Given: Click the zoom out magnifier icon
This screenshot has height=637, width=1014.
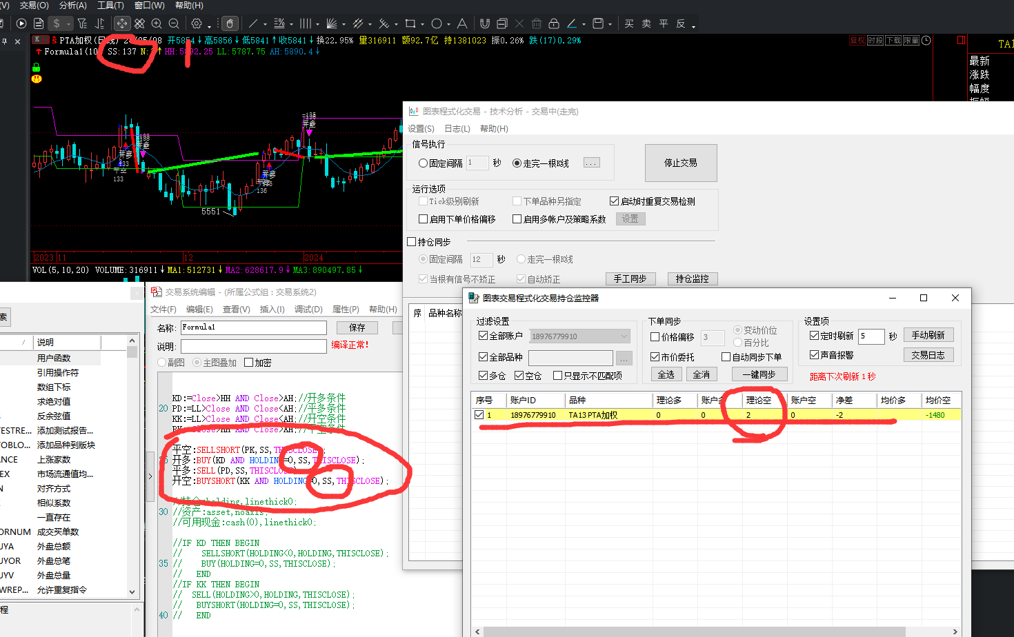Looking at the screenshot, I should pyautogui.click(x=174, y=23).
